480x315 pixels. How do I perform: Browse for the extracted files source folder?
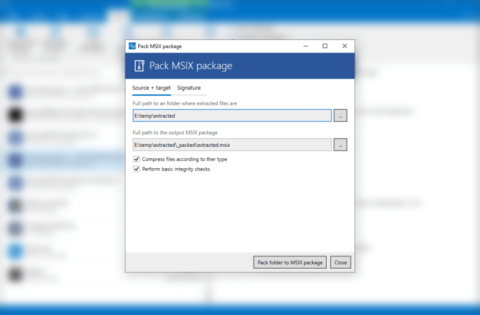click(x=340, y=115)
